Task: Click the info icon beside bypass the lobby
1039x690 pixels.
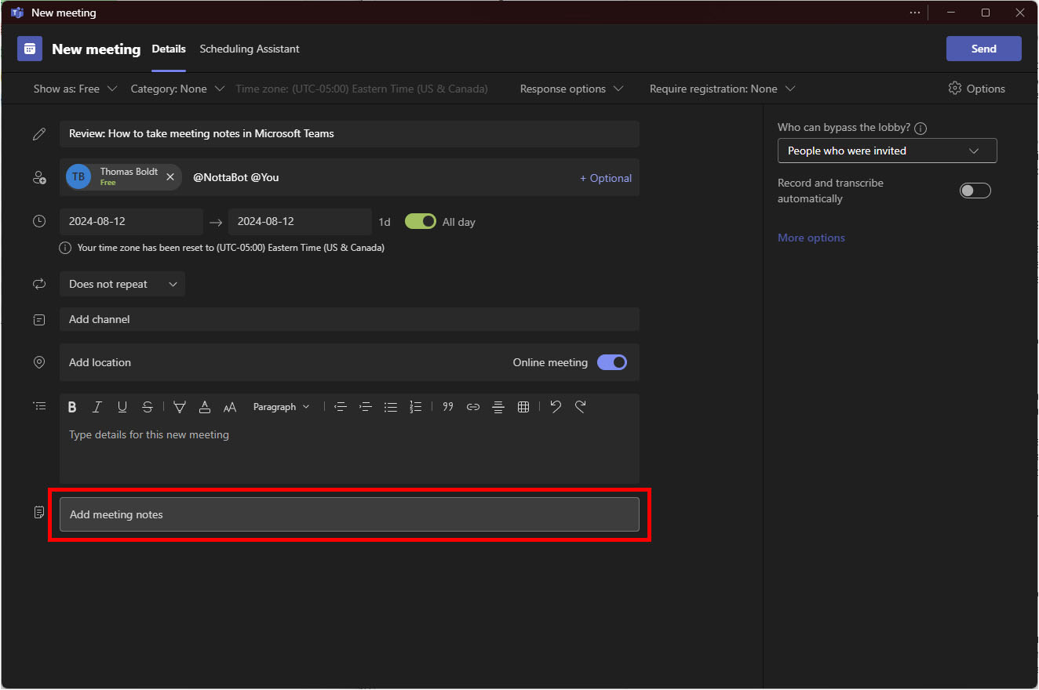Action: coord(921,129)
